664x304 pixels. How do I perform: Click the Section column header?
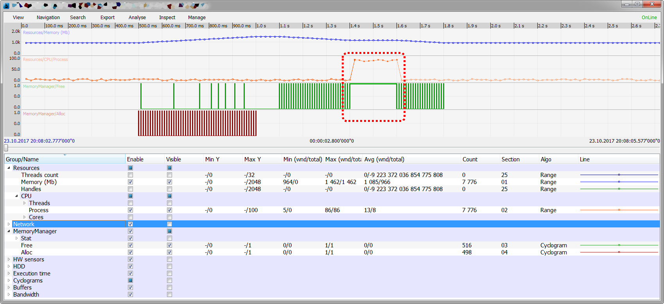[x=519, y=159]
